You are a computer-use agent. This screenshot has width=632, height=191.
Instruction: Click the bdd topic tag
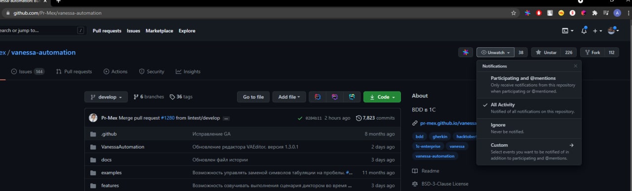pyautogui.click(x=420, y=136)
